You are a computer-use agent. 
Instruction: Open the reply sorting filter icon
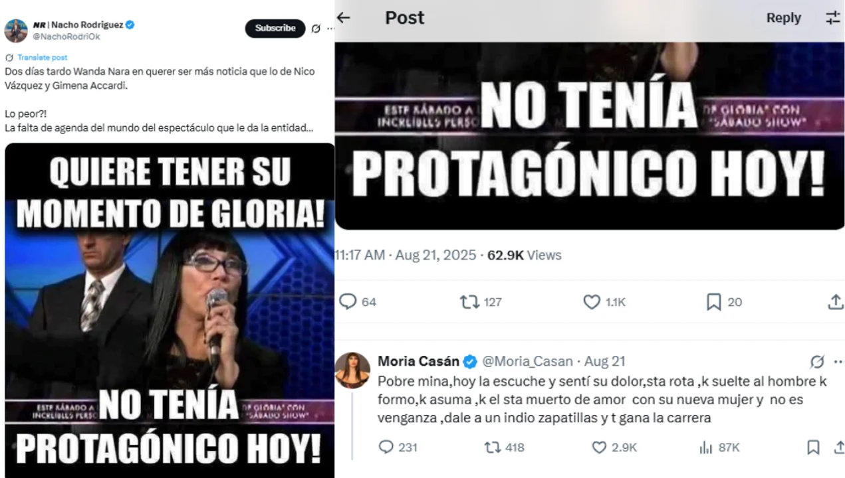[x=833, y=18]
